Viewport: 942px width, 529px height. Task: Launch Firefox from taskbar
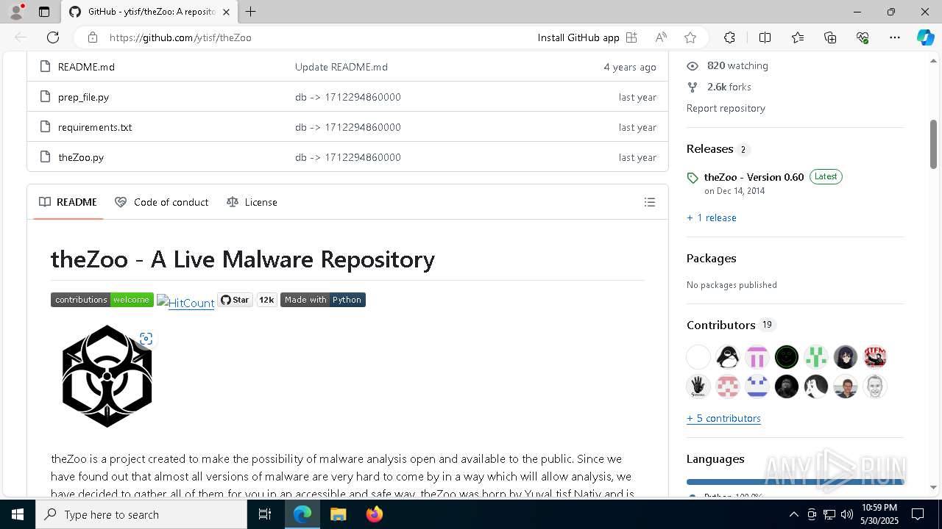(x=374, y=514)
